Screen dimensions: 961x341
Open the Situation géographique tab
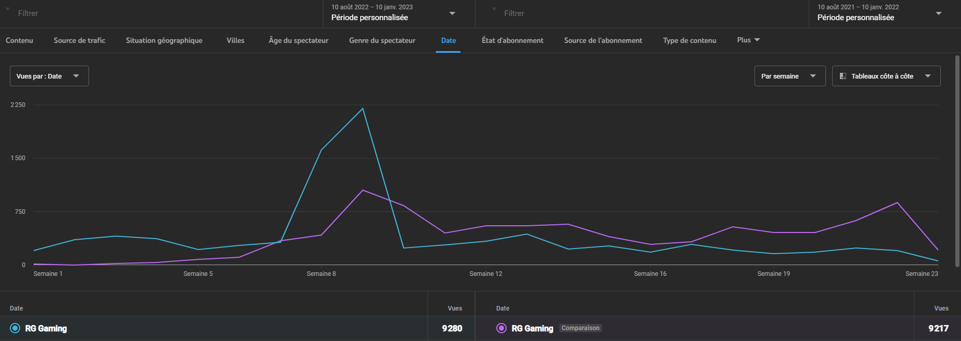[x=164, y=40]
